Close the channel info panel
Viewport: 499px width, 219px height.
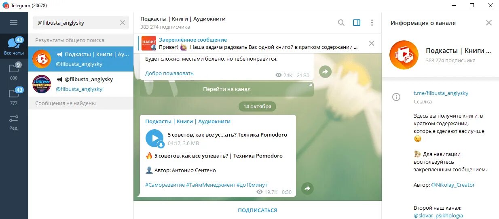coord(489,23)
